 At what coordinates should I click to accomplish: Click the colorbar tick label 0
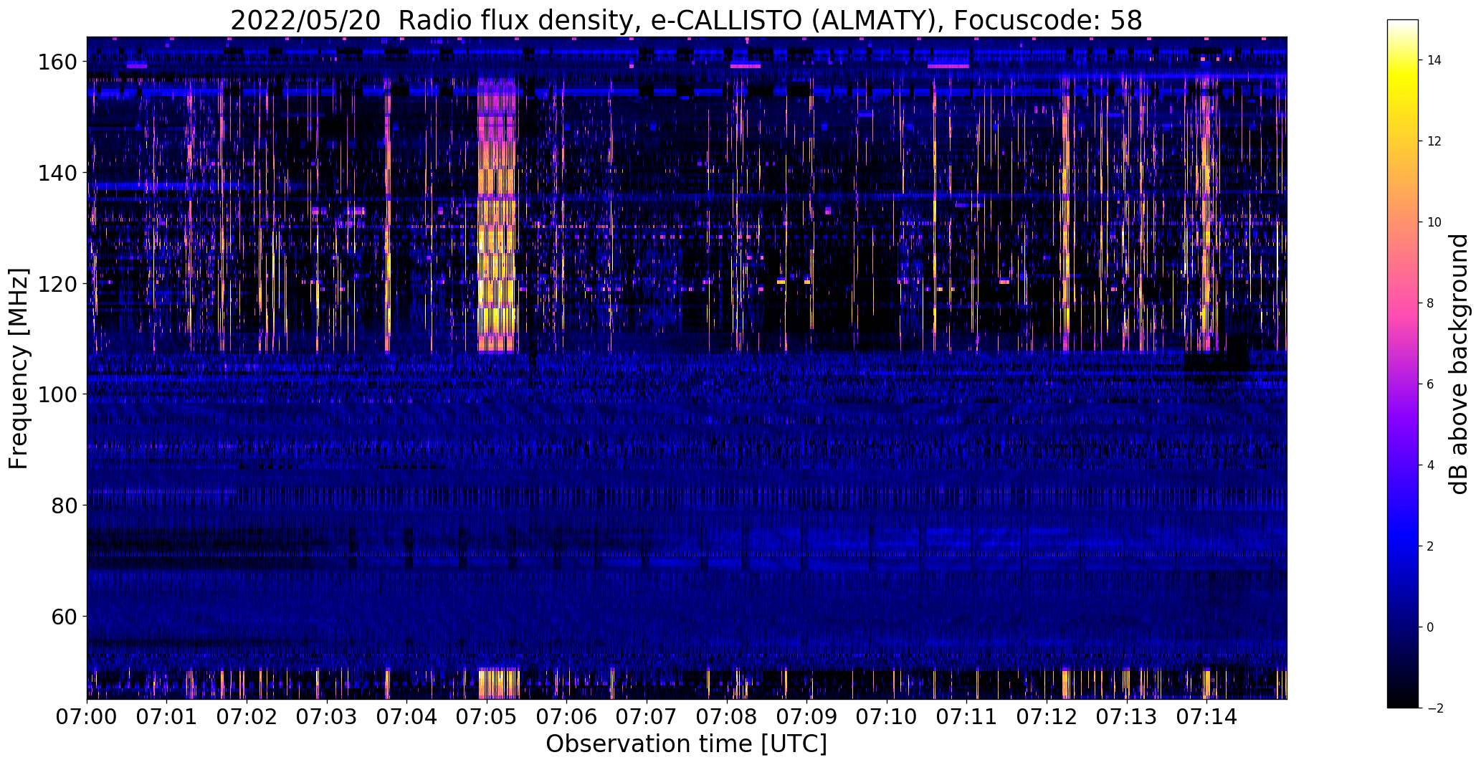(1431, 627)
